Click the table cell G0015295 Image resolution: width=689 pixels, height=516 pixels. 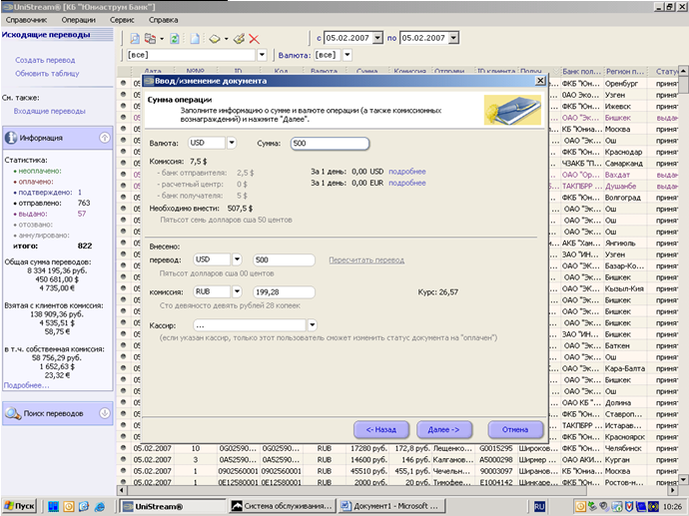496,448
